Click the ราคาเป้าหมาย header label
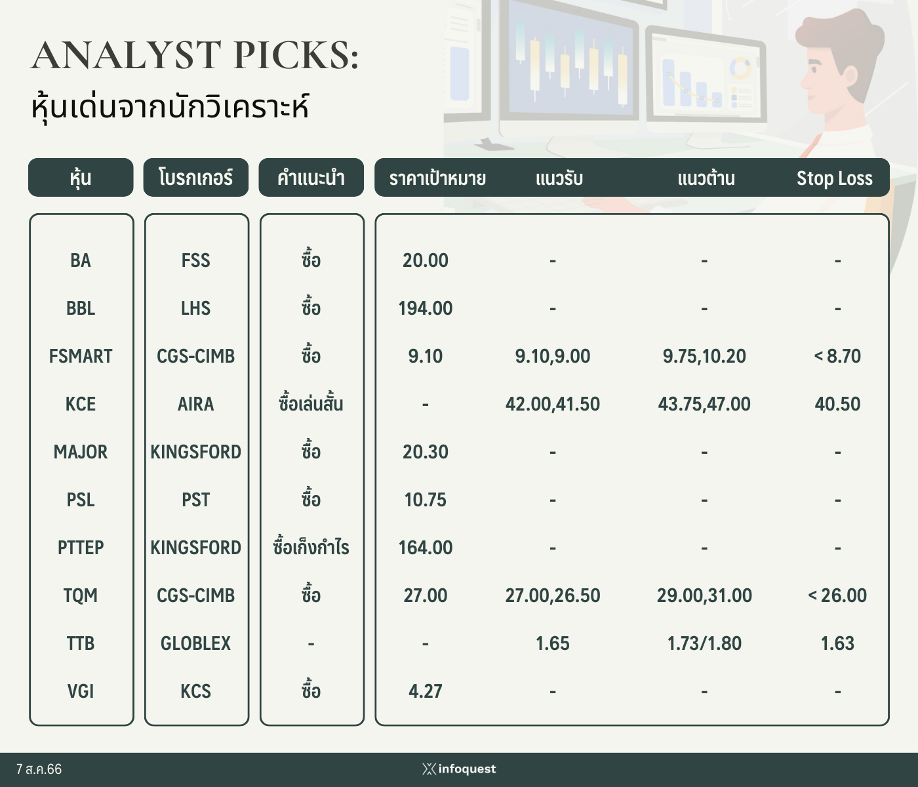Viewport: 918px width, 787px height. click(x=437, y=178)
